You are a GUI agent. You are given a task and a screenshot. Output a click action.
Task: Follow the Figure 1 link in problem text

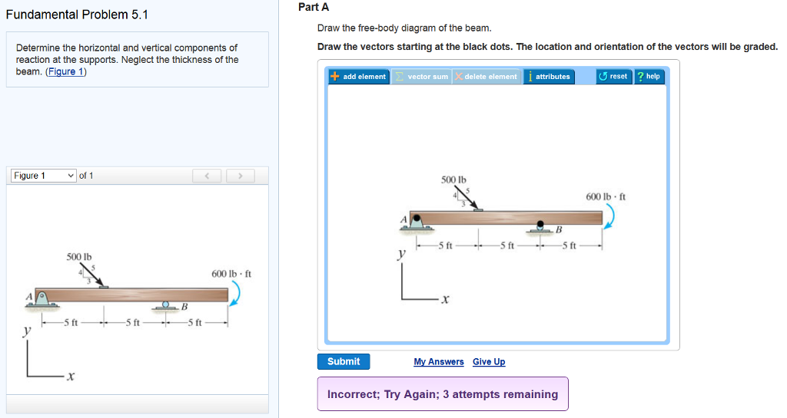pos(66,72)
